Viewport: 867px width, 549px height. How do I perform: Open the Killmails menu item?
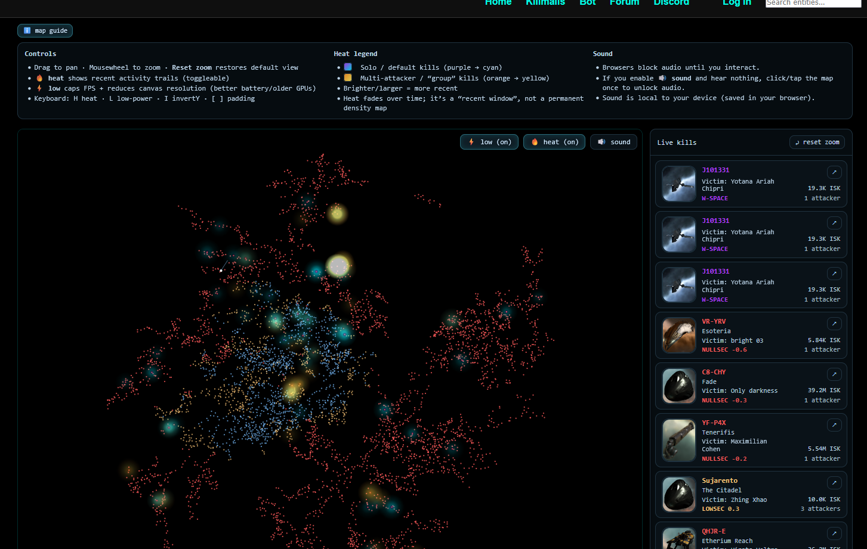(545, 3)
